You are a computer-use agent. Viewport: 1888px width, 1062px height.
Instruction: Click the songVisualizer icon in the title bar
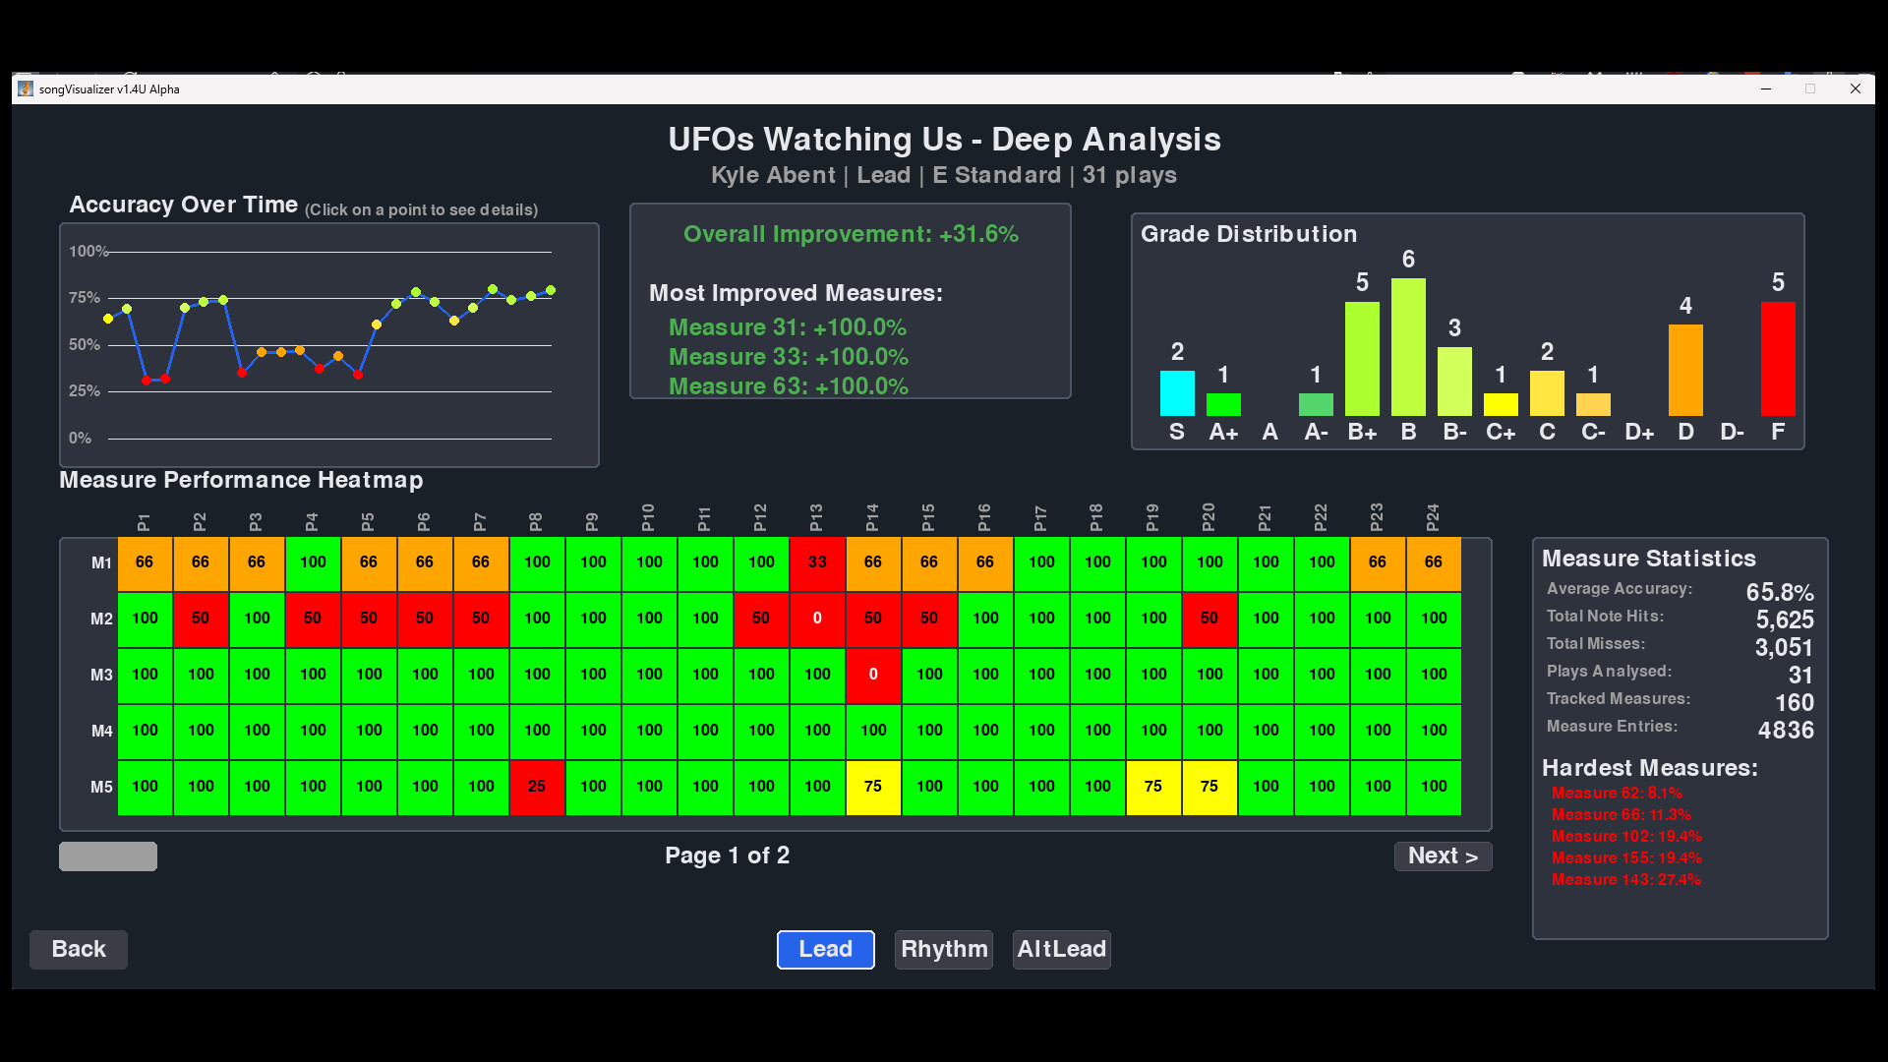(25, 88)
